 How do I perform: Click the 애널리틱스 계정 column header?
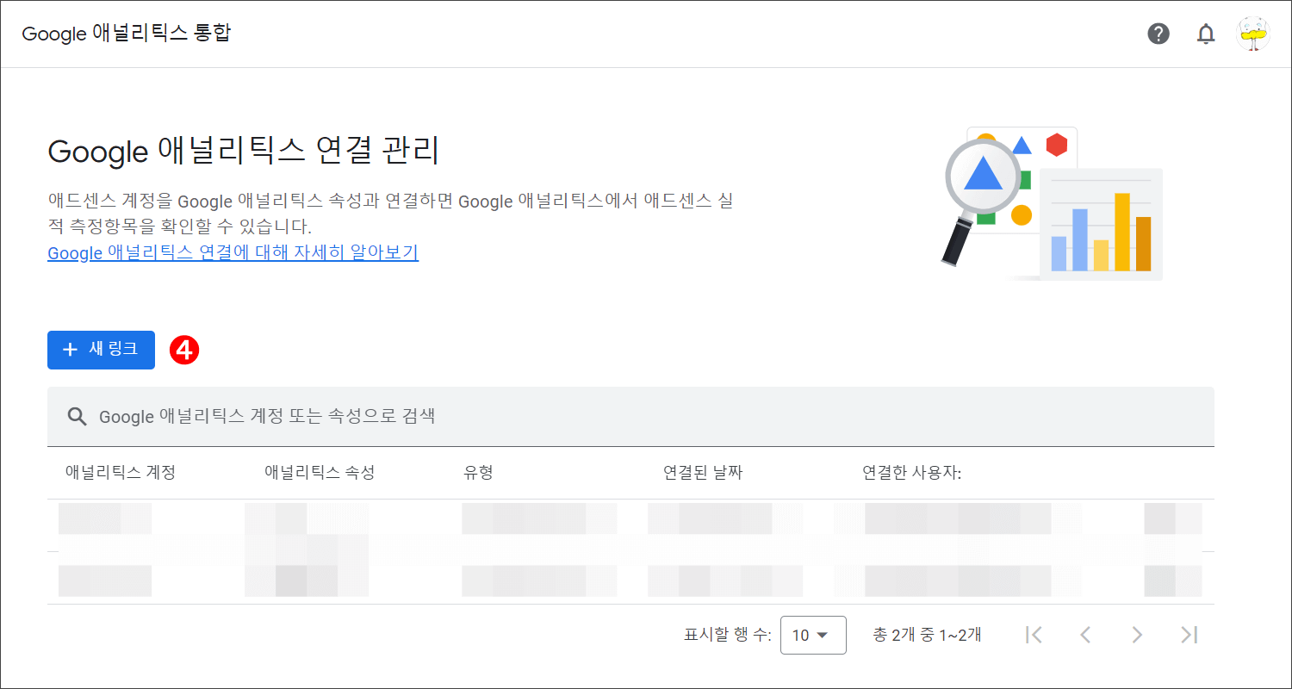pos(121,473)
